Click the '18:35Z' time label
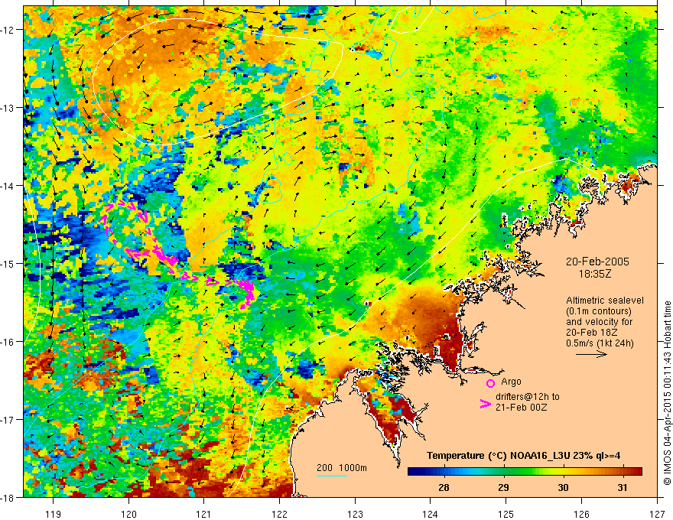Image resolution: width=673 pixels, height=520 pixels. click(595, 273)
